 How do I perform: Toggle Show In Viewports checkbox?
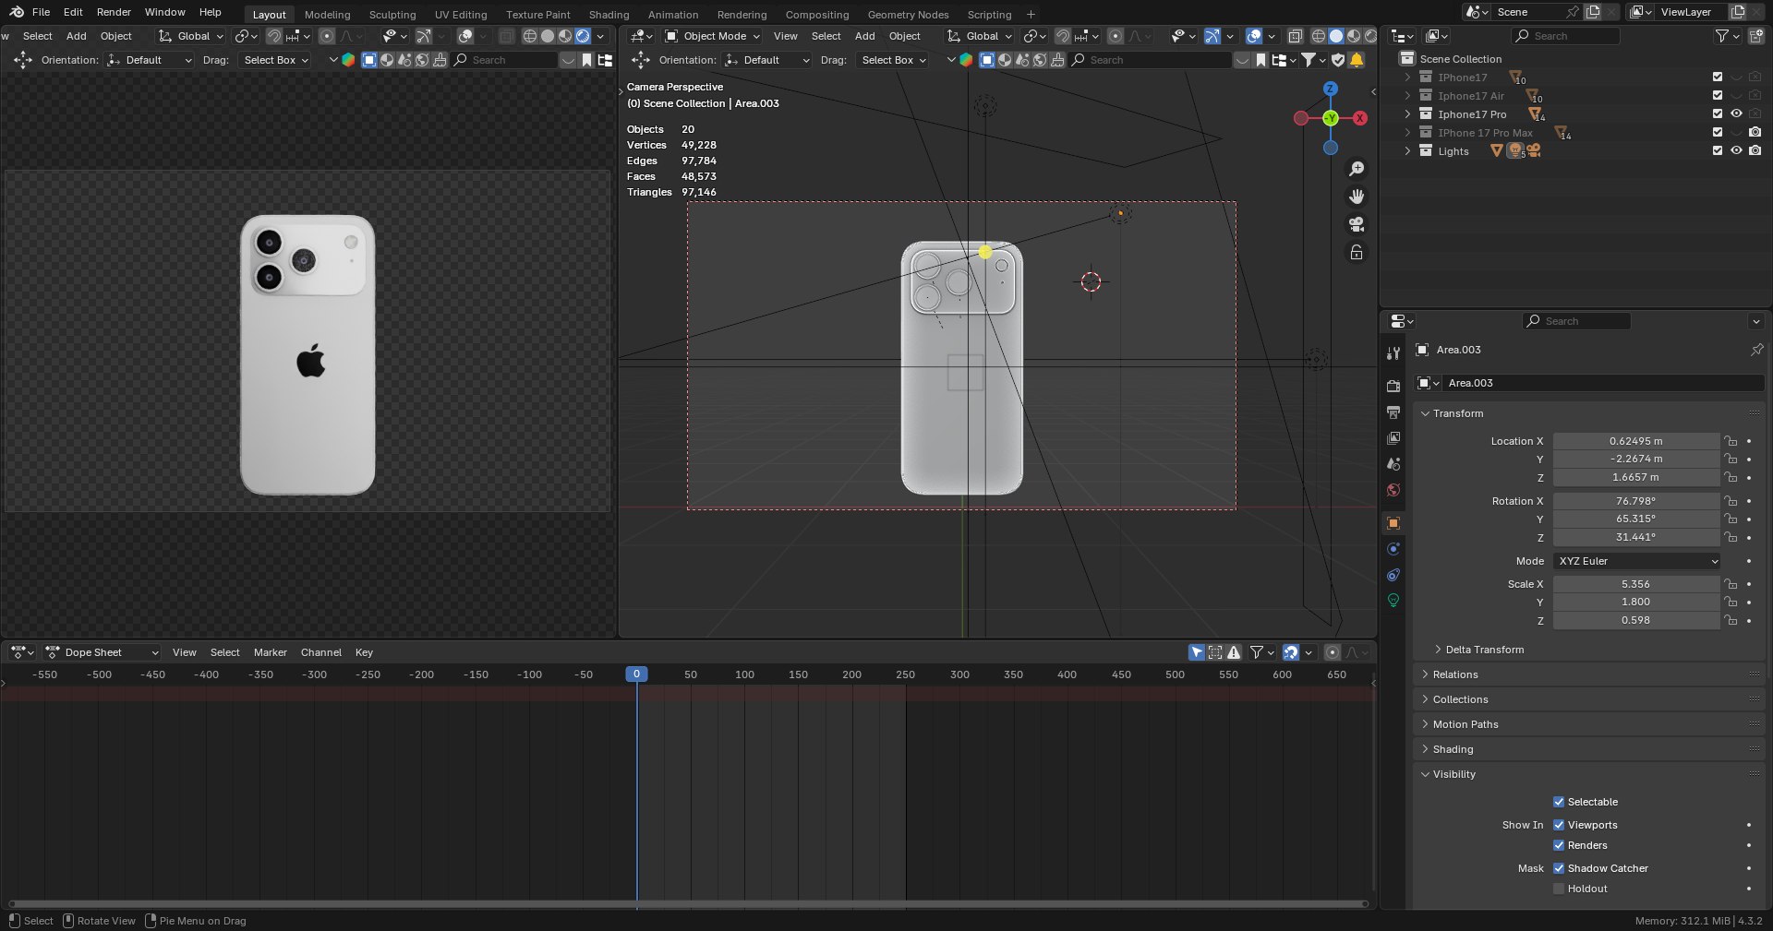(x=1559, y=825)
